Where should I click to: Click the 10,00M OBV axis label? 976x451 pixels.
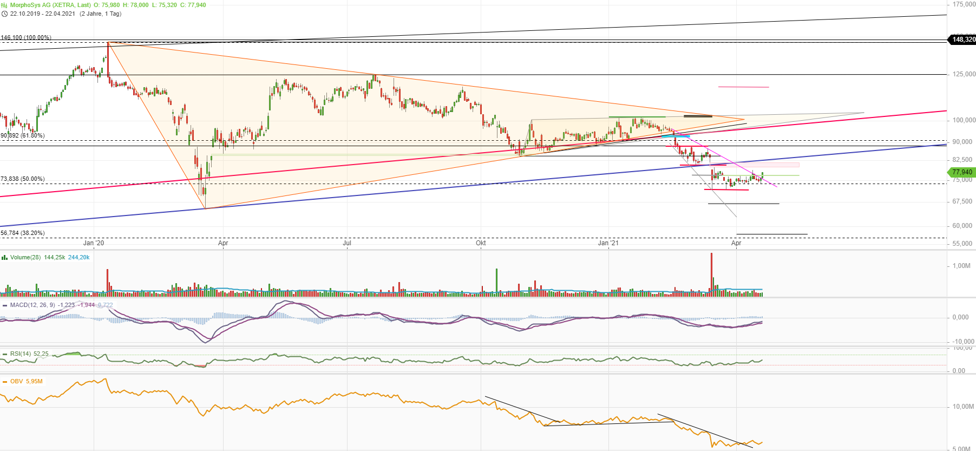[963, 407]
